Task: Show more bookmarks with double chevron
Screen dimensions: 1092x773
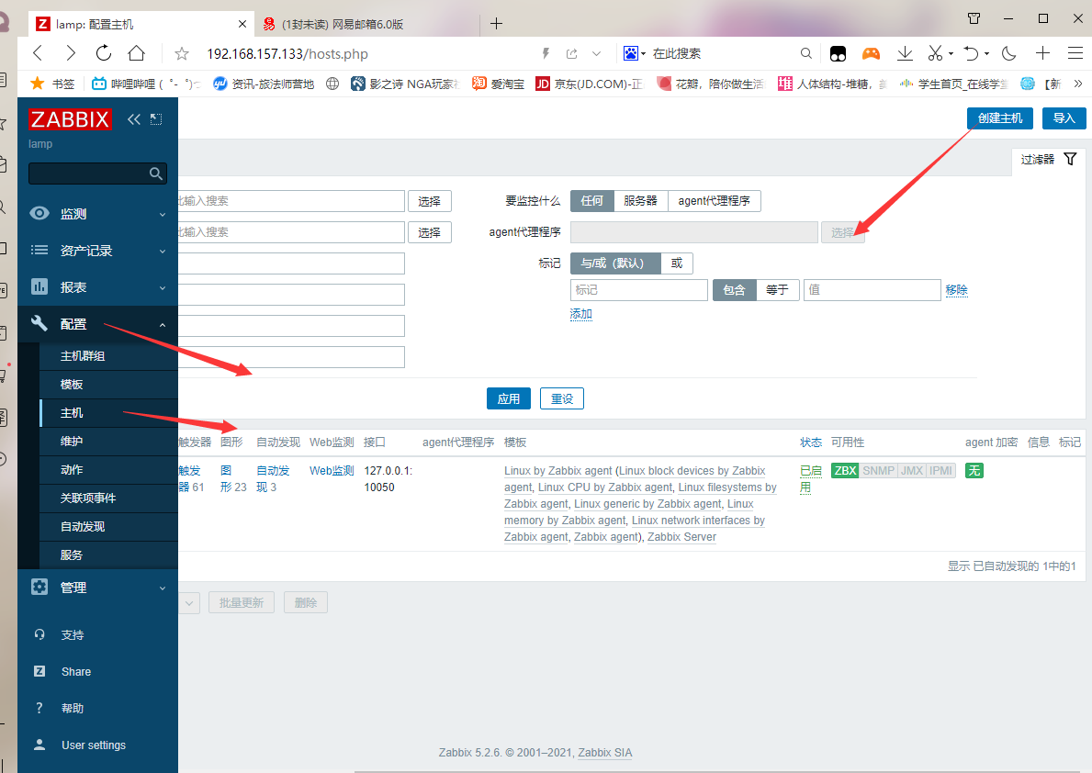Action: point(1078,84)
